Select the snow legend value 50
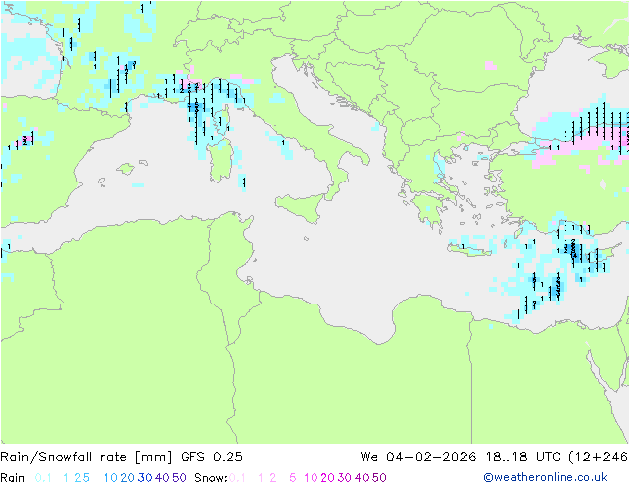629x486 pixels. (379, 478)
